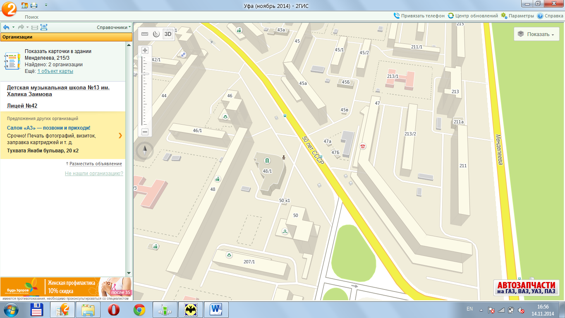The width and height of the screenshot is (565, 318).
Task: Click the 'Не нашли организацию?' link
Action: tap(94, 173)
